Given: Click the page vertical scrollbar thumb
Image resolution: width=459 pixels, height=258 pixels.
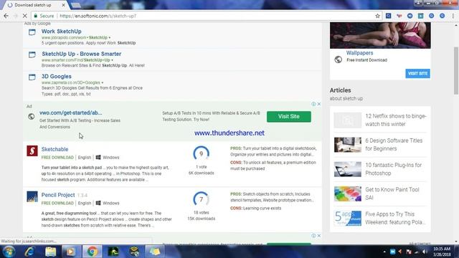Looking at the screenshot, I should (x=456, y=70).
